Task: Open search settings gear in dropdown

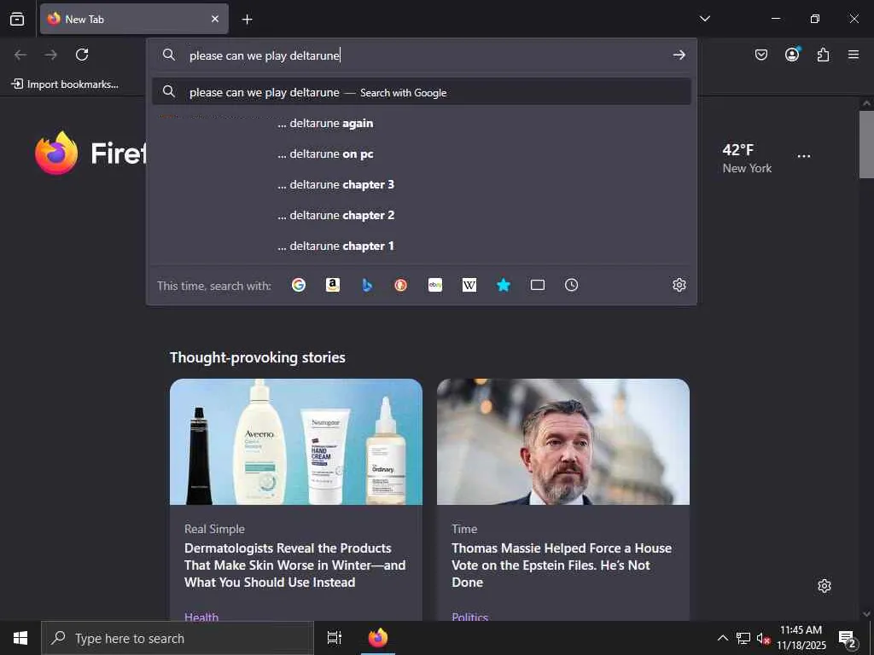Action: [679, 285]
